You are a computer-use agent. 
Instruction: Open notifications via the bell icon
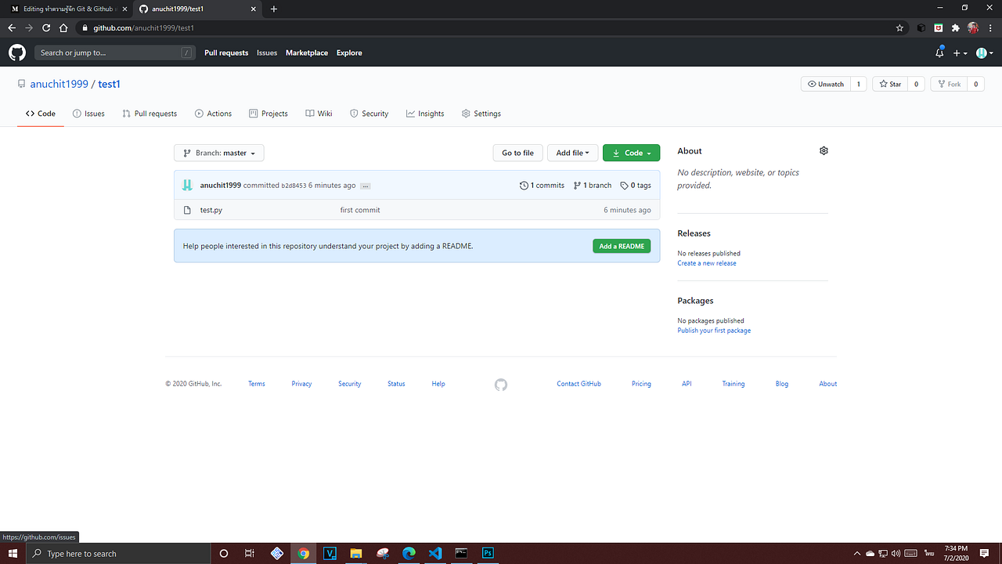[939, 52]
